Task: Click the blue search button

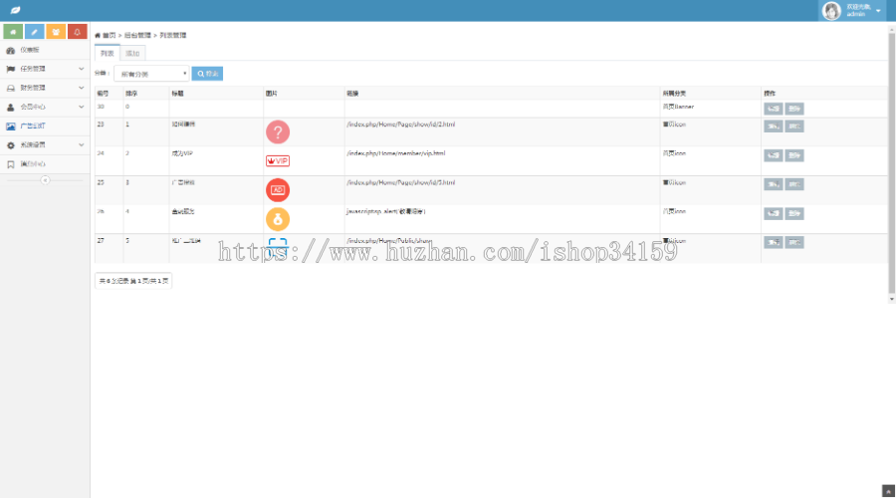Action: pos(207,74)
